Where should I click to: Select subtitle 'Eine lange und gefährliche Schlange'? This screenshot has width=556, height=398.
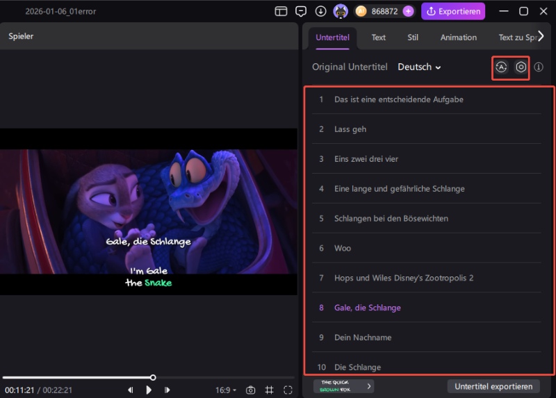click(x=427, y=188)
